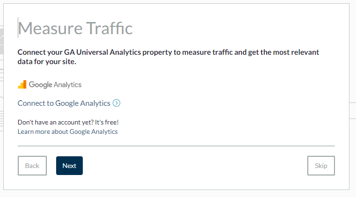Open Learn more about Google Analytics
This screenshot has width=356, height=197.
68,131
